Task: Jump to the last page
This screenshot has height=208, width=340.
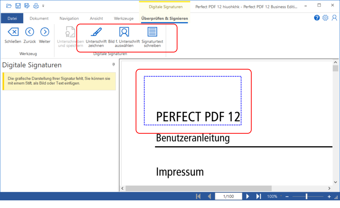Action: (x=259, y=196)
